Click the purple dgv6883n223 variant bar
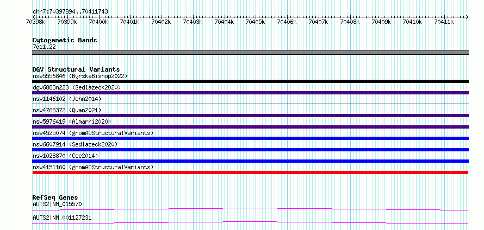The height and width of the screenshot is (230, 484). (250, 93)
